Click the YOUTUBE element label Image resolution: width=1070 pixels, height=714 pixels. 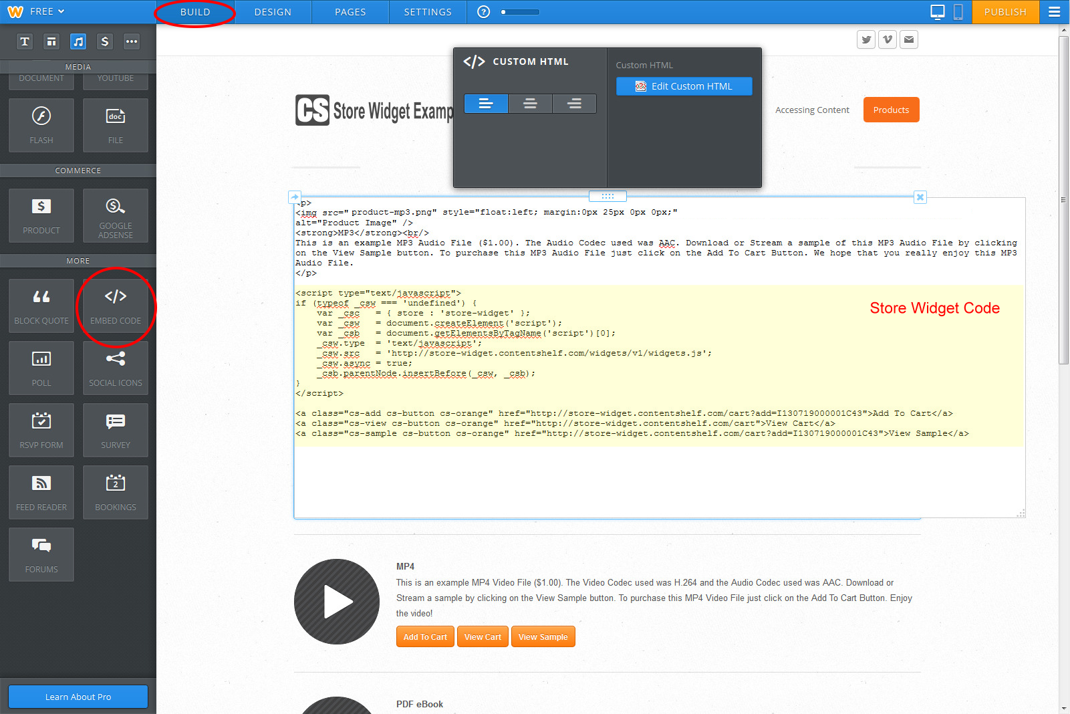[x=116, y=78]
